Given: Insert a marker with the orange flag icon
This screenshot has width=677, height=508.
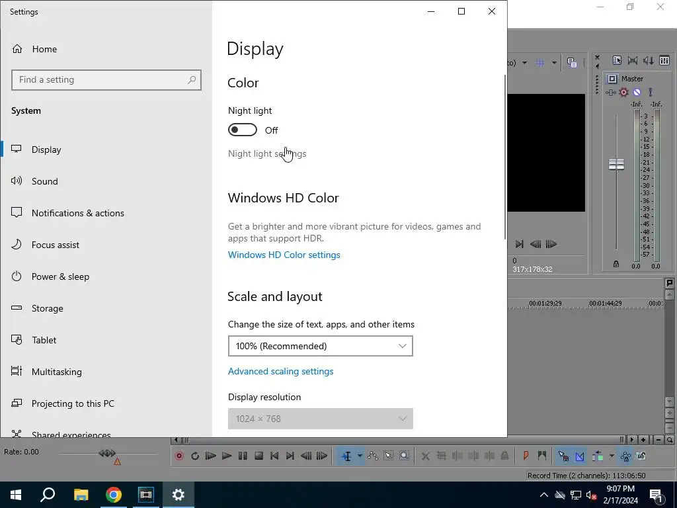Looking at the screenshot, I should pyautogui.click(x=526, y=456).
